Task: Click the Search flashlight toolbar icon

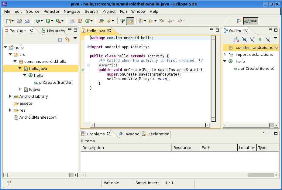Action: click(x=109, y=21)
